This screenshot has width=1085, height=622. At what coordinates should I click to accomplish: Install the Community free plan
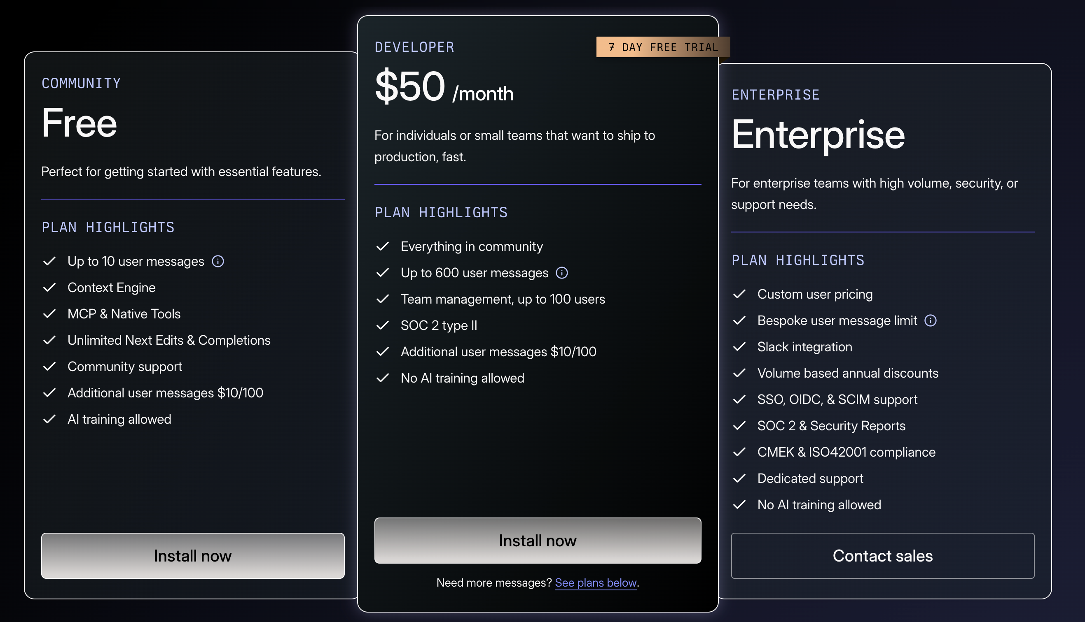(x=193, y=556)
